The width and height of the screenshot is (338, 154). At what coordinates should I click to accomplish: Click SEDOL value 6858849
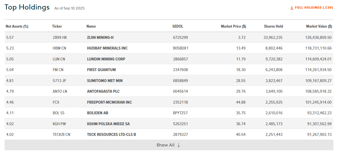[181, 81]
